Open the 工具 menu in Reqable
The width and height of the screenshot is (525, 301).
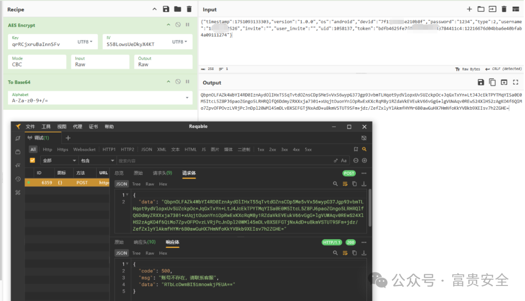coord(46,126)
